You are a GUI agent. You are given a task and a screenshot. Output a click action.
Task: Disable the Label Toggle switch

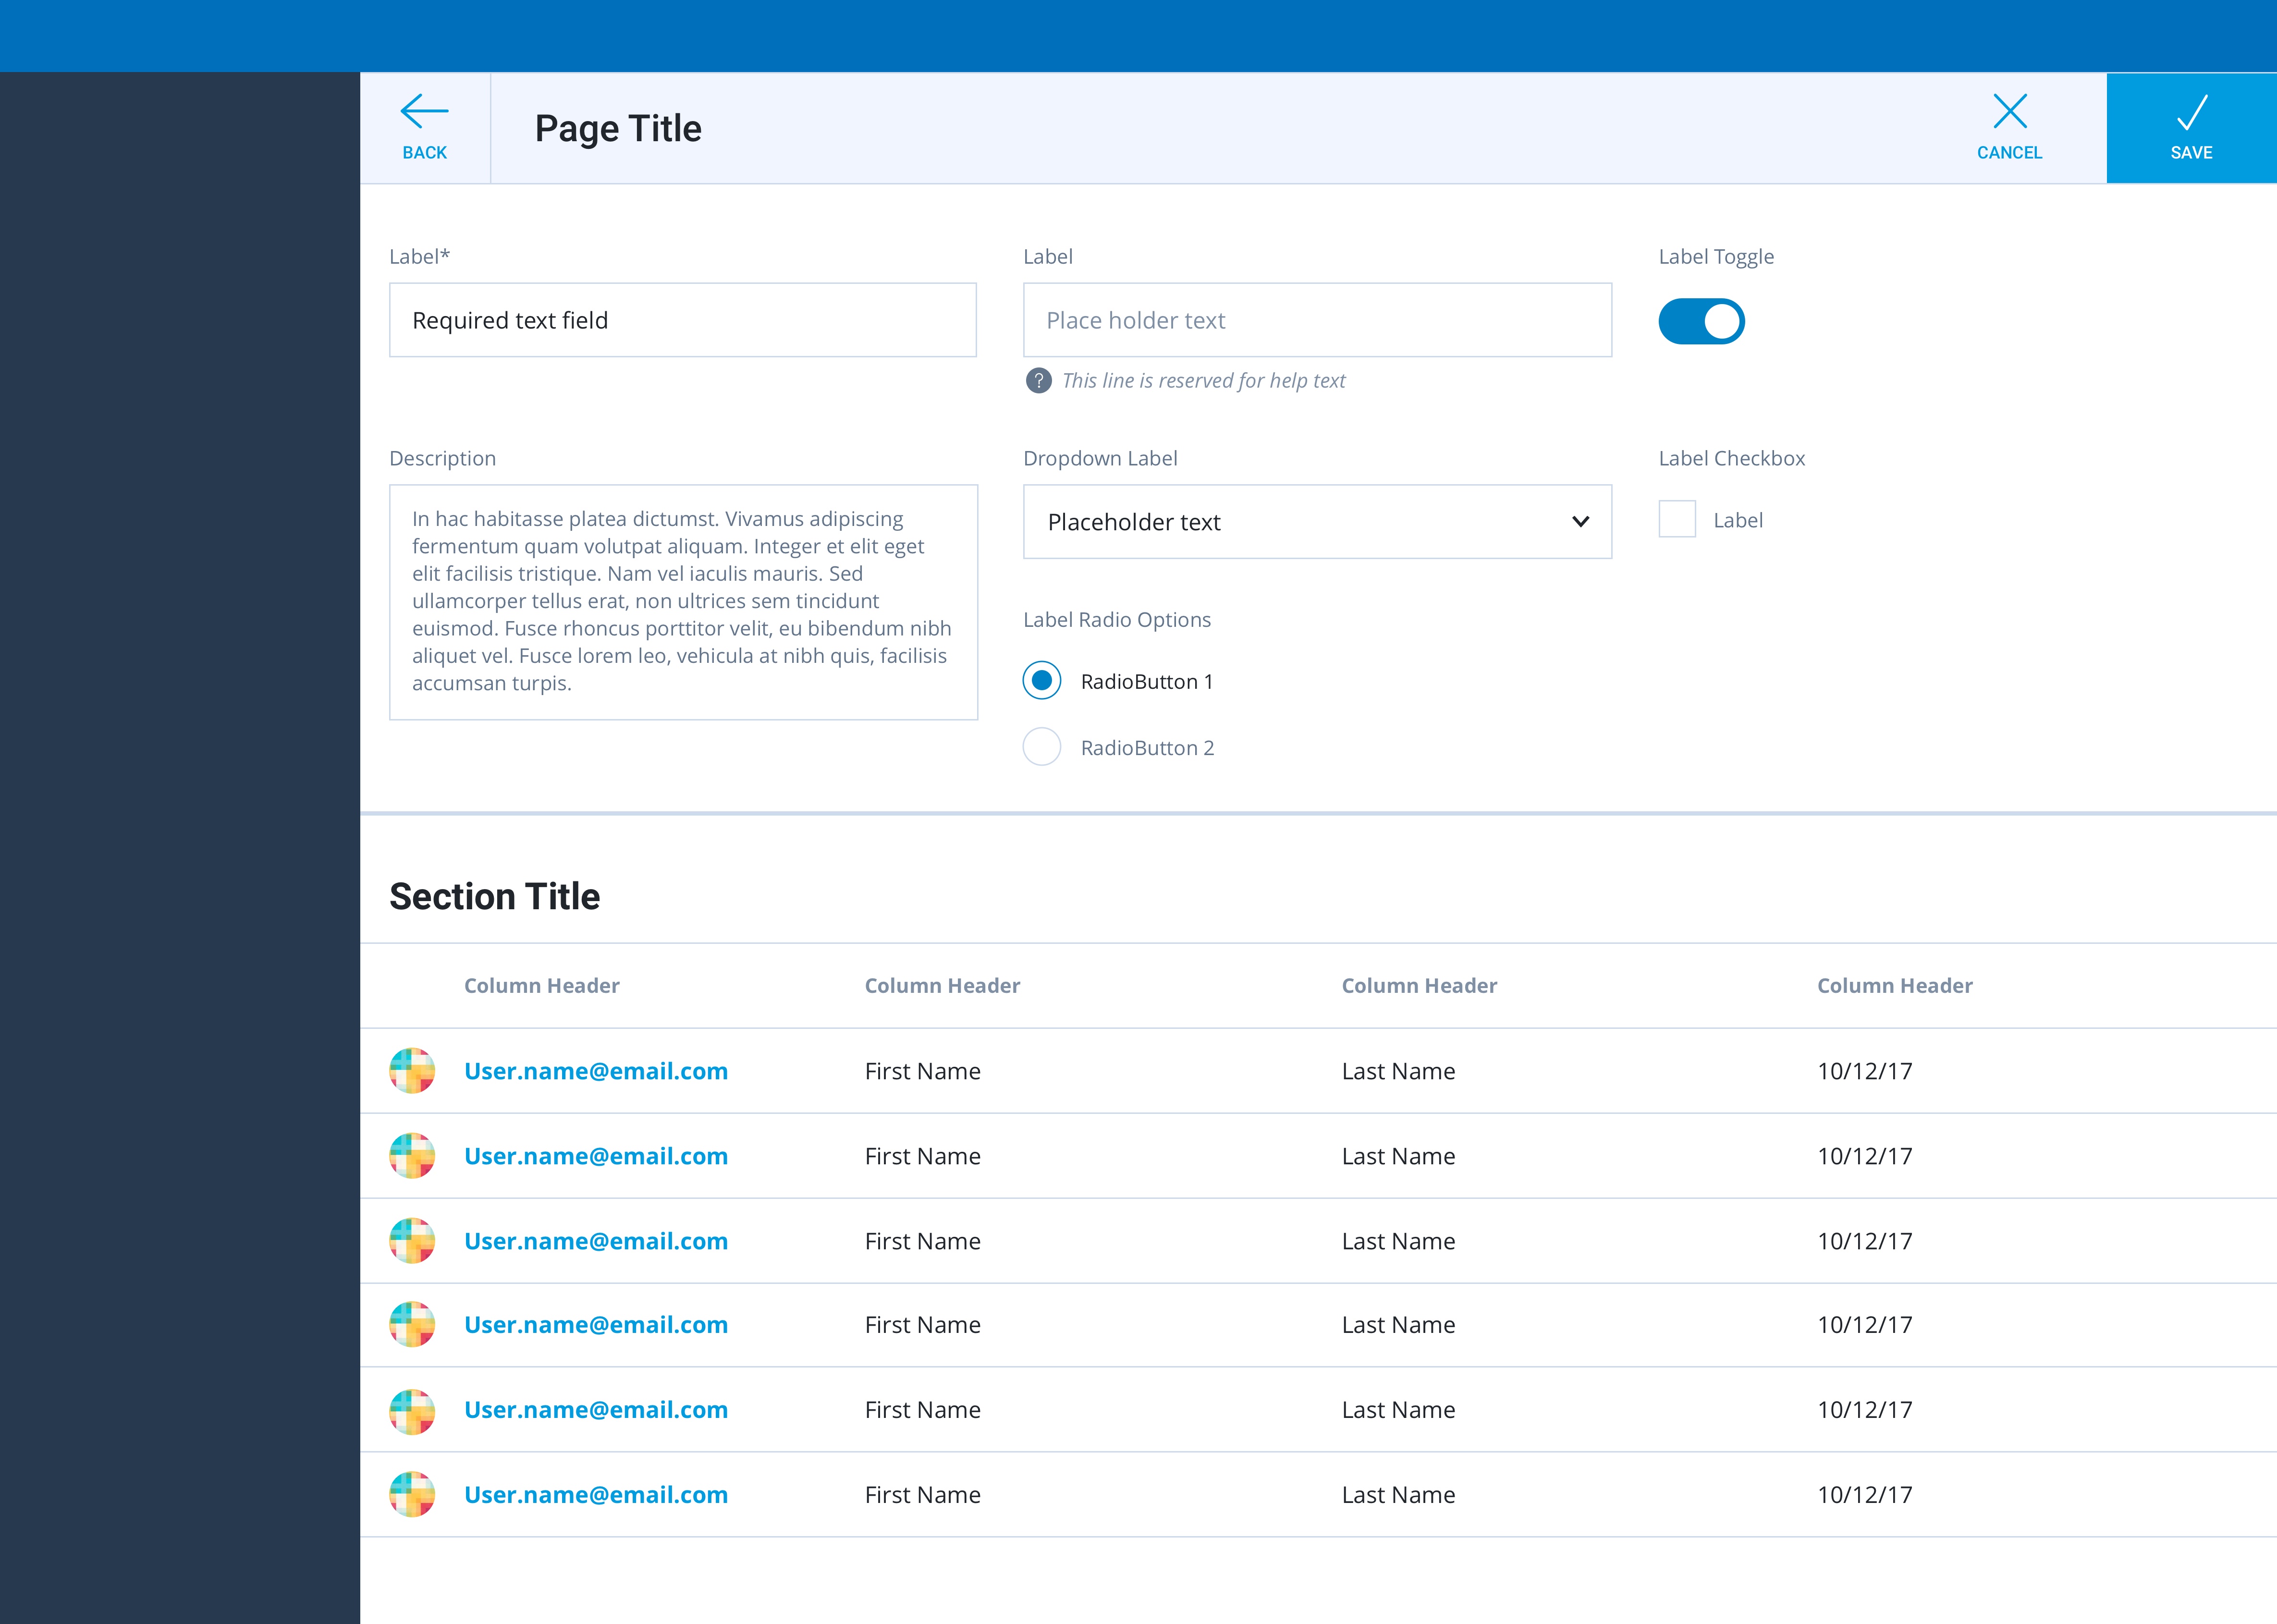pos(1701,320)
